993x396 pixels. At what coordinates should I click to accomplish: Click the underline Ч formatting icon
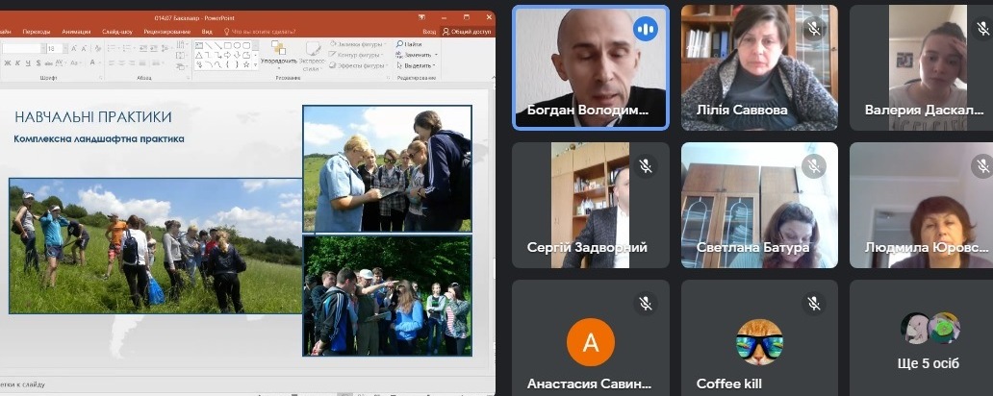point(27,62)
